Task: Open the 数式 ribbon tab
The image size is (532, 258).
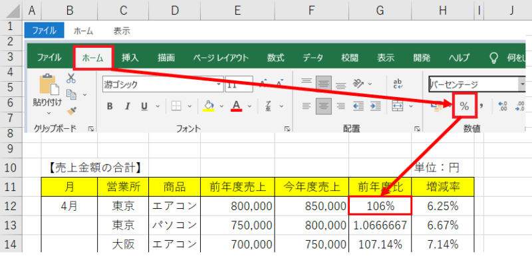Action: tap(275, 58)
